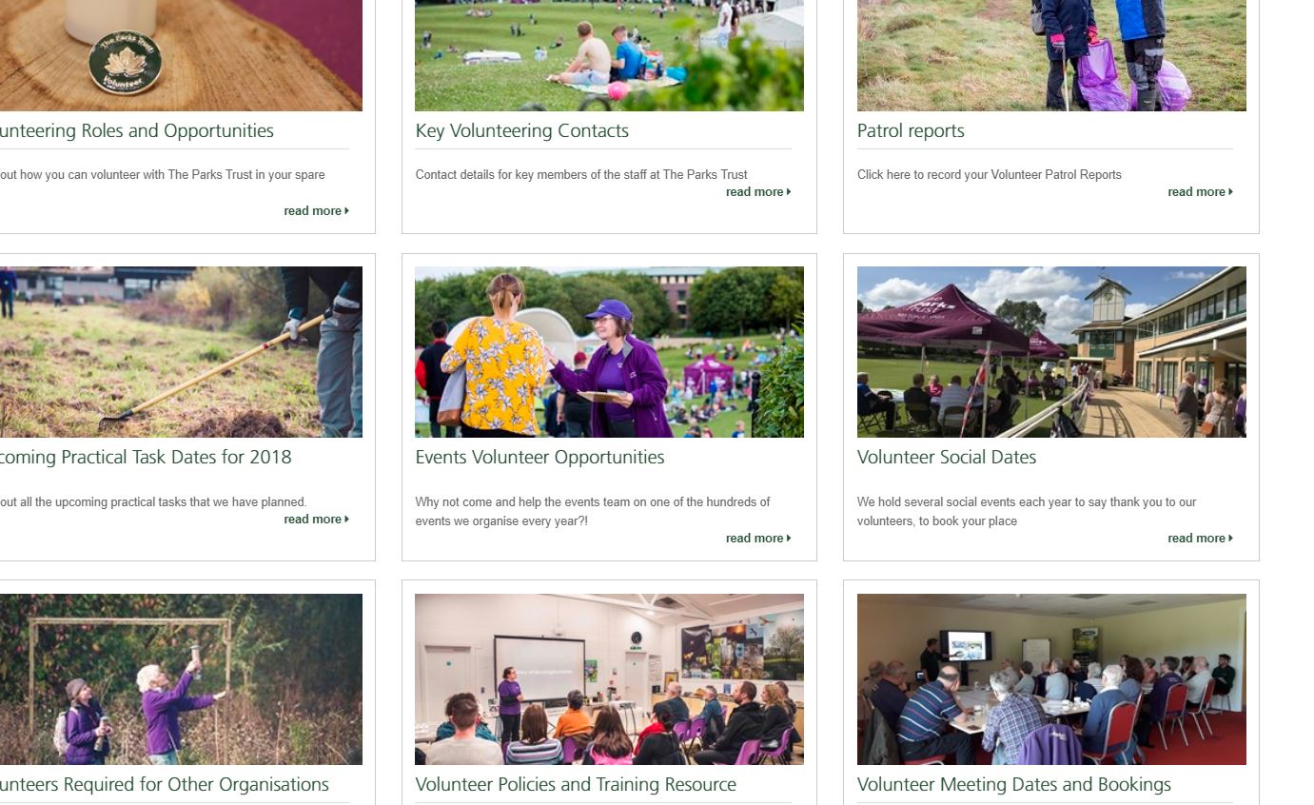Viewport: 1314px width, 805px height.
Task: Click read more under Patrol reports
Action: [x=1200, y=192]
